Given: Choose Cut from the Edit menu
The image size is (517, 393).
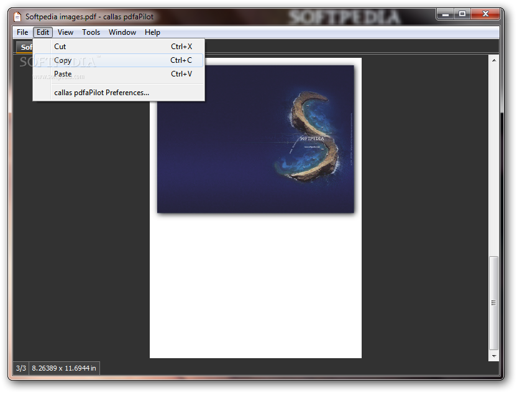Looking at the screenshot, I should click(119, 47).
